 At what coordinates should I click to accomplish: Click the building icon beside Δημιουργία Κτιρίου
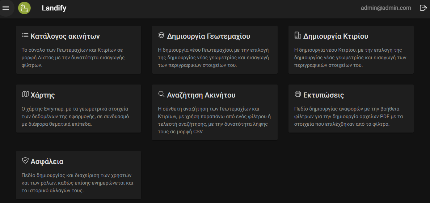pos(298,35)
